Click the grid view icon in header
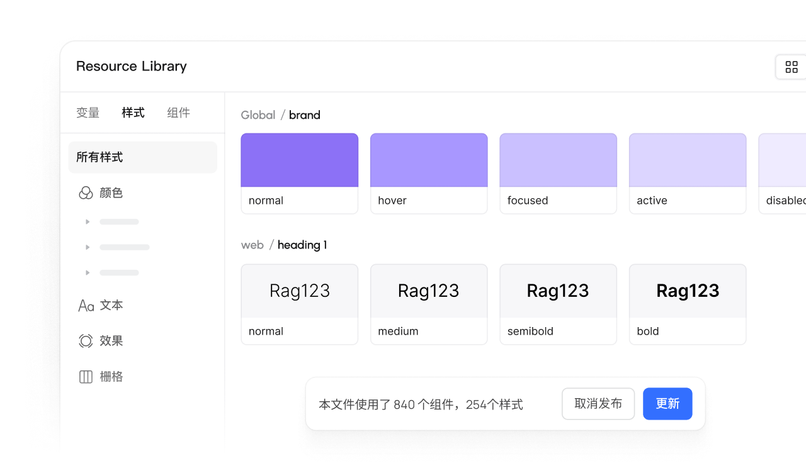 tap(792, 67)
